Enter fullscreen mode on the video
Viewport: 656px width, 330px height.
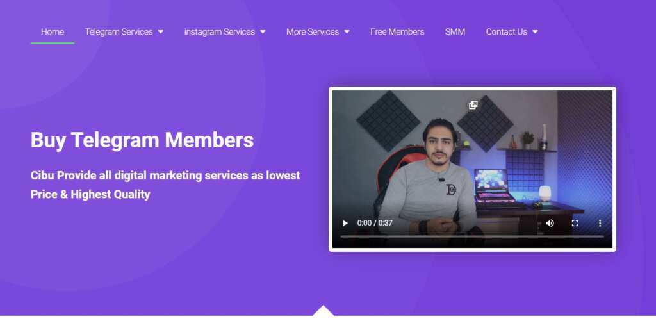(575, 223)
